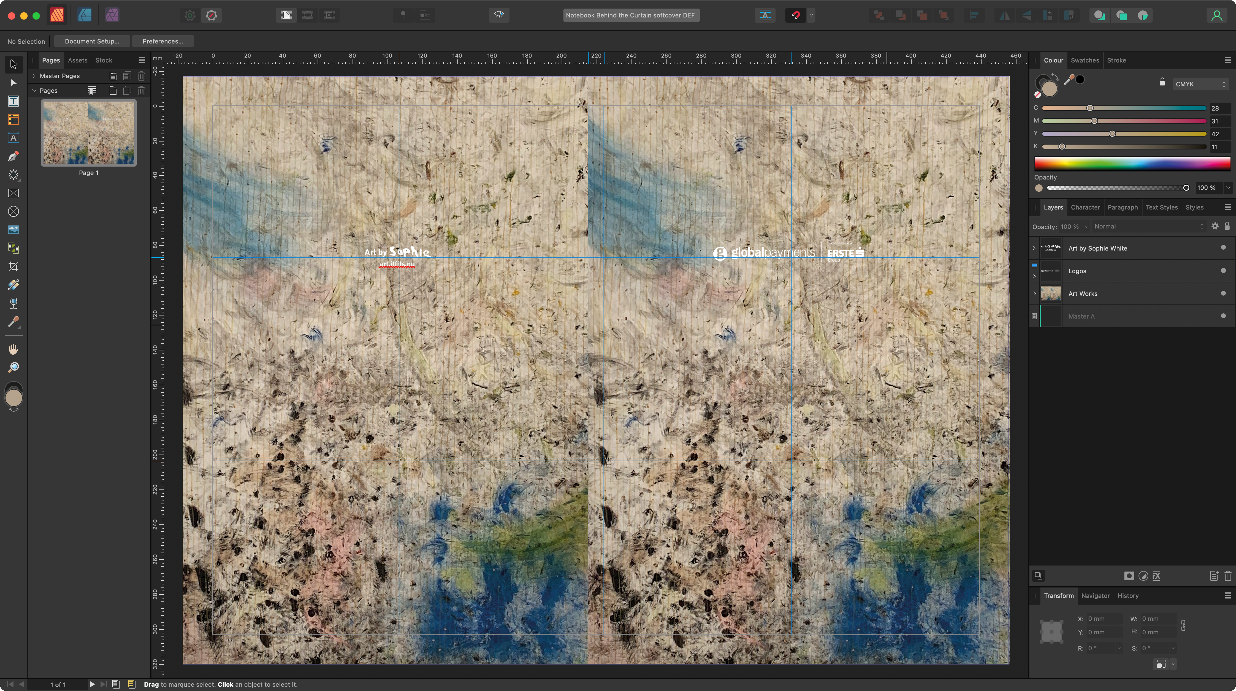The image size is (1236, 691).
Task: Toggle layer lock in Layers panel
Action: (1227, 226)
